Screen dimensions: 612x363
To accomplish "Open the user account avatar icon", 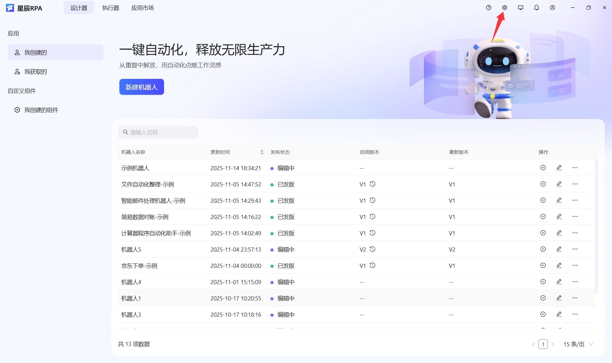I will 552,7.
